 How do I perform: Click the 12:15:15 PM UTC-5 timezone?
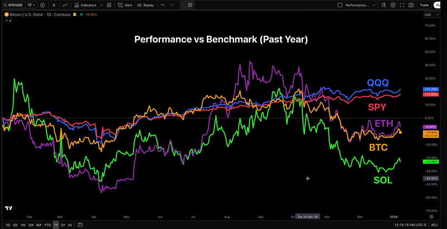pos(411,225)
